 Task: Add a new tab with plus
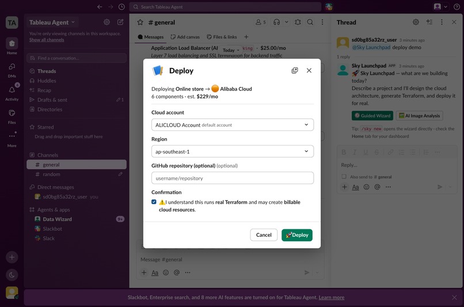pyautogui.click(x=246, y=37)
